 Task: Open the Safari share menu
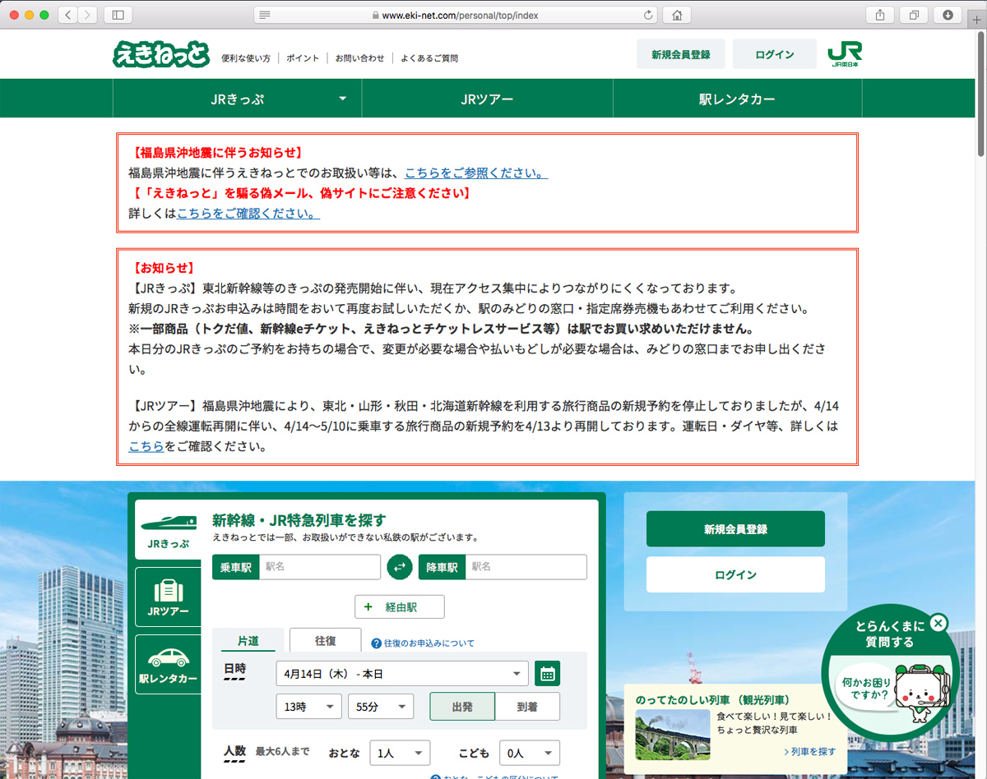(x=880, y=15)
